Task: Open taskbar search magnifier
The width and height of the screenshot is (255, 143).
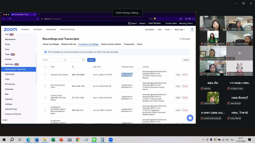Action: pyautogui.click(x=12, y=140)
